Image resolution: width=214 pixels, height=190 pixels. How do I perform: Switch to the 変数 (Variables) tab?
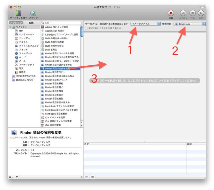pyautogui.click(x=31, y=23)
